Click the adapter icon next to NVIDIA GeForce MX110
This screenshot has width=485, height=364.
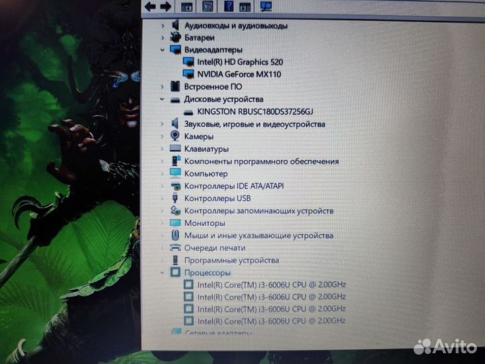click(x=189, y=74)
